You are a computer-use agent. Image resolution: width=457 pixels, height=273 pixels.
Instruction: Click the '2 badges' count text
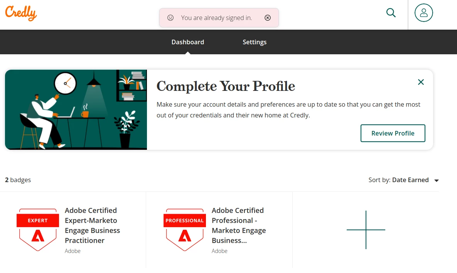[18, 180]
